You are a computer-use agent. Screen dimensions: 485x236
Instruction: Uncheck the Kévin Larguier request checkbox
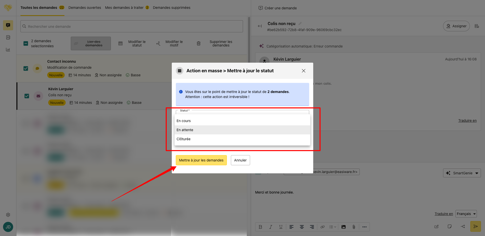click(27, 96)
